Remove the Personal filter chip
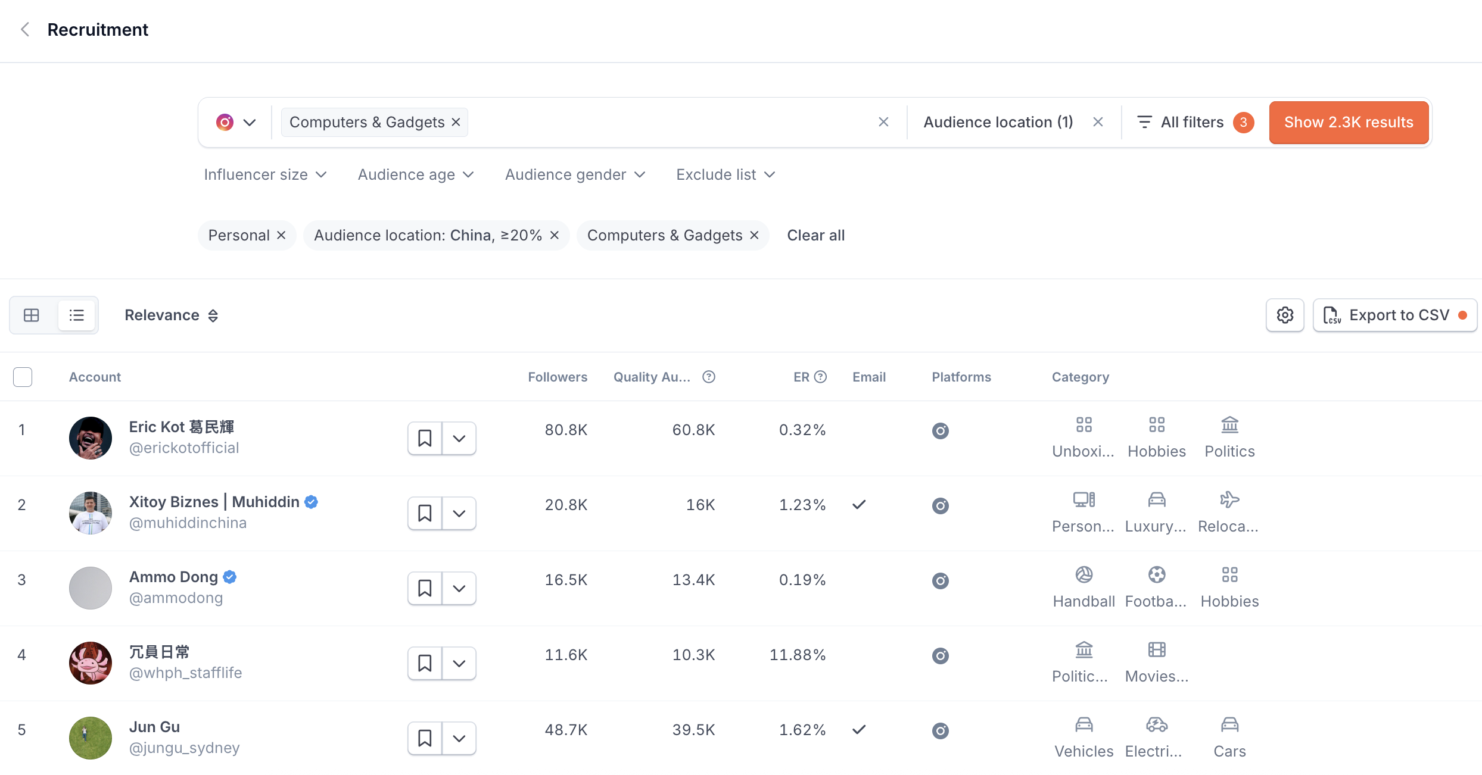 click(282, 236)
